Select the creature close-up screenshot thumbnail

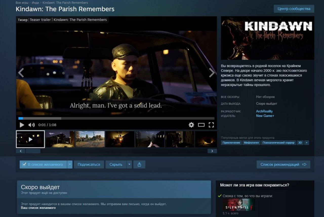pyautogui.click(x=180, y=139)
